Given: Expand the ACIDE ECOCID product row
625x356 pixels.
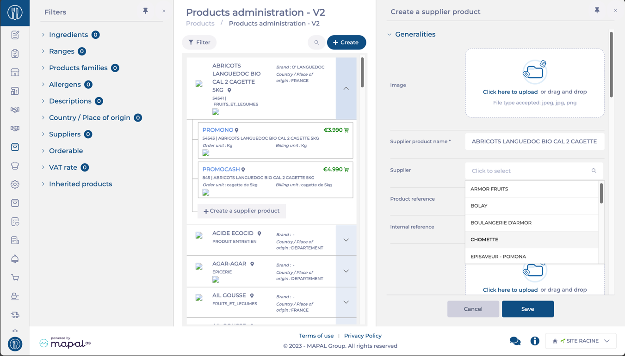Looking at the screenshot, I should [x=346, y=240].
